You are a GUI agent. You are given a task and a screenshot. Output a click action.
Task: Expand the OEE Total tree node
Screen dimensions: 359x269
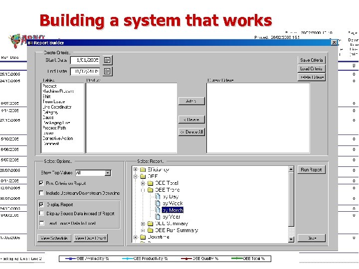click(143, 183)
